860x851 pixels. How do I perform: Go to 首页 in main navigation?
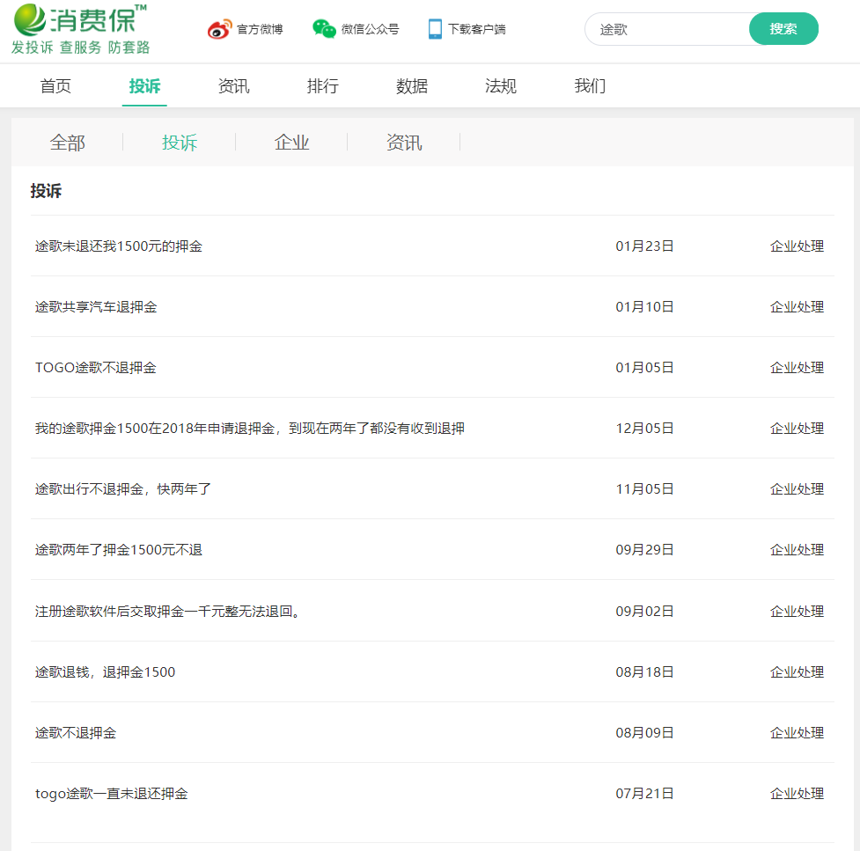[x=55, y=86]
